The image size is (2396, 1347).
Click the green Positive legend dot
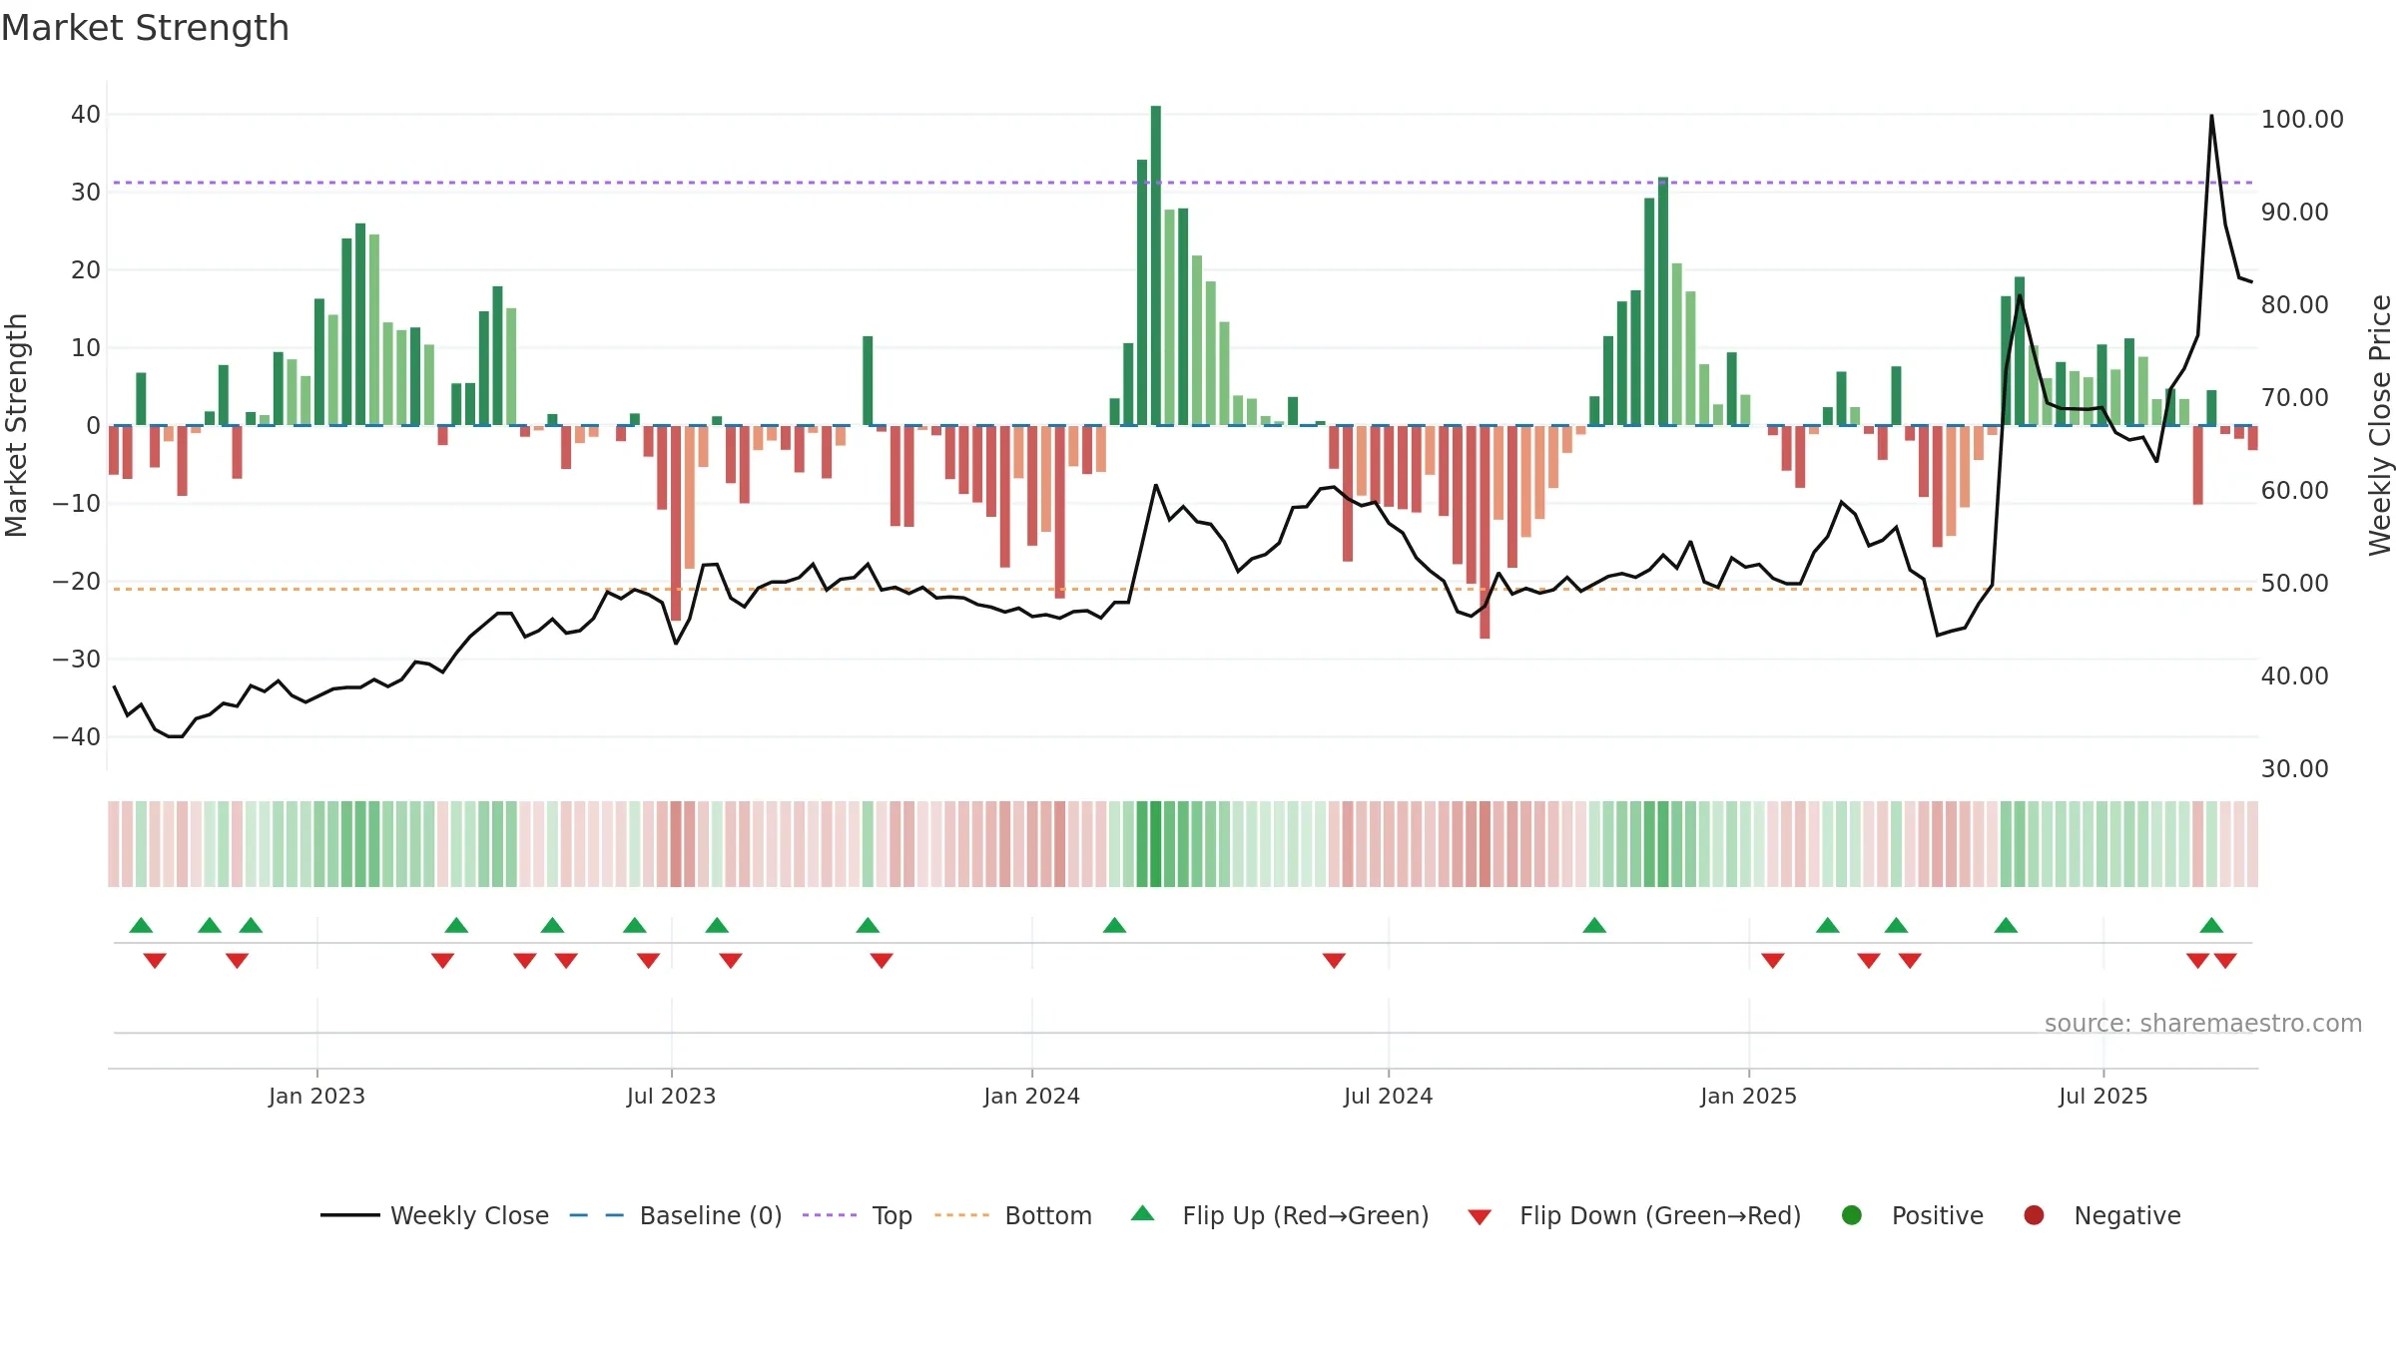1852,1215
